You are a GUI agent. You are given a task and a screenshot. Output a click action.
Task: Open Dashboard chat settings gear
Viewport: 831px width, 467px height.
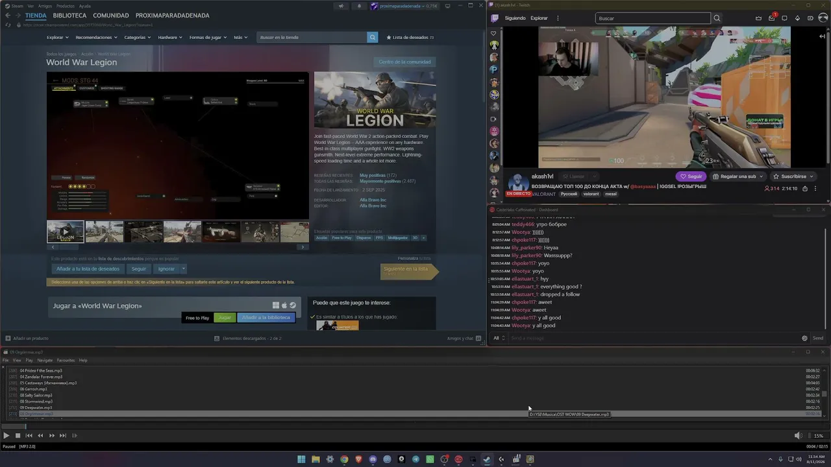click(x=804, y=338)
